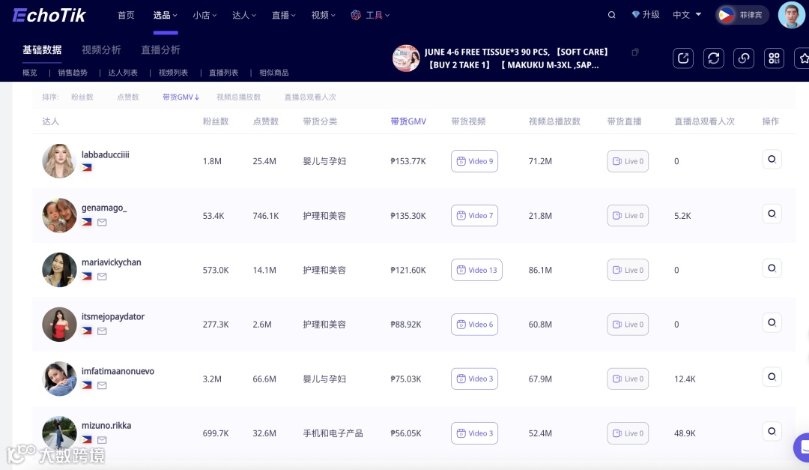This screenshot has width=809, height=470.
Task: Click the EchoTik logo
Action: (x=49, y=16)
